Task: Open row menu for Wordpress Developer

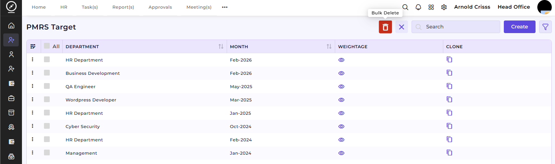Action: (32, 99)
